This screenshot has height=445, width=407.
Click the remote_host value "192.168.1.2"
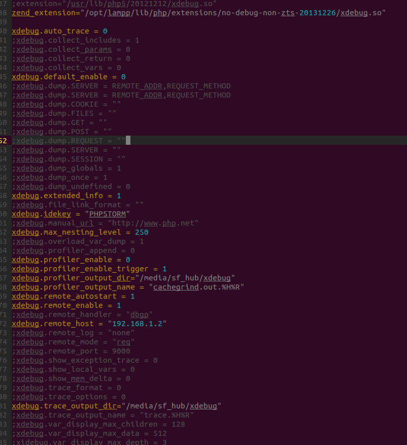click(137, 324)
